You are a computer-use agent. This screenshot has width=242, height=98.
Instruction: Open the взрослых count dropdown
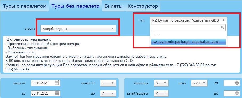pos(161,83)
